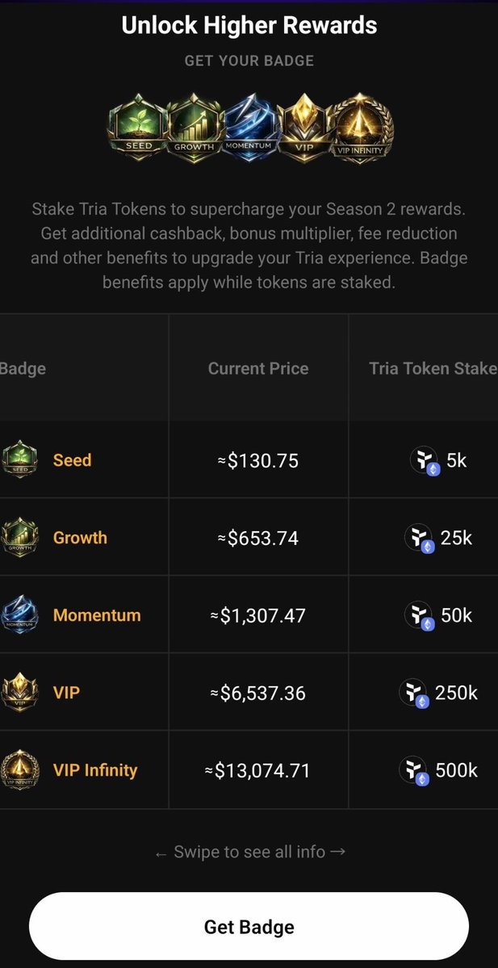The height and width of the screenshot is (968, 498).
Task: Tap the Tria token icon beside 500k
Action: point(413,771)
